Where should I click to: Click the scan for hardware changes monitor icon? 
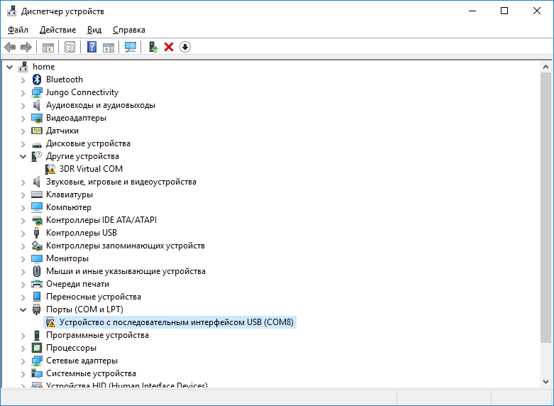point(131,47)
